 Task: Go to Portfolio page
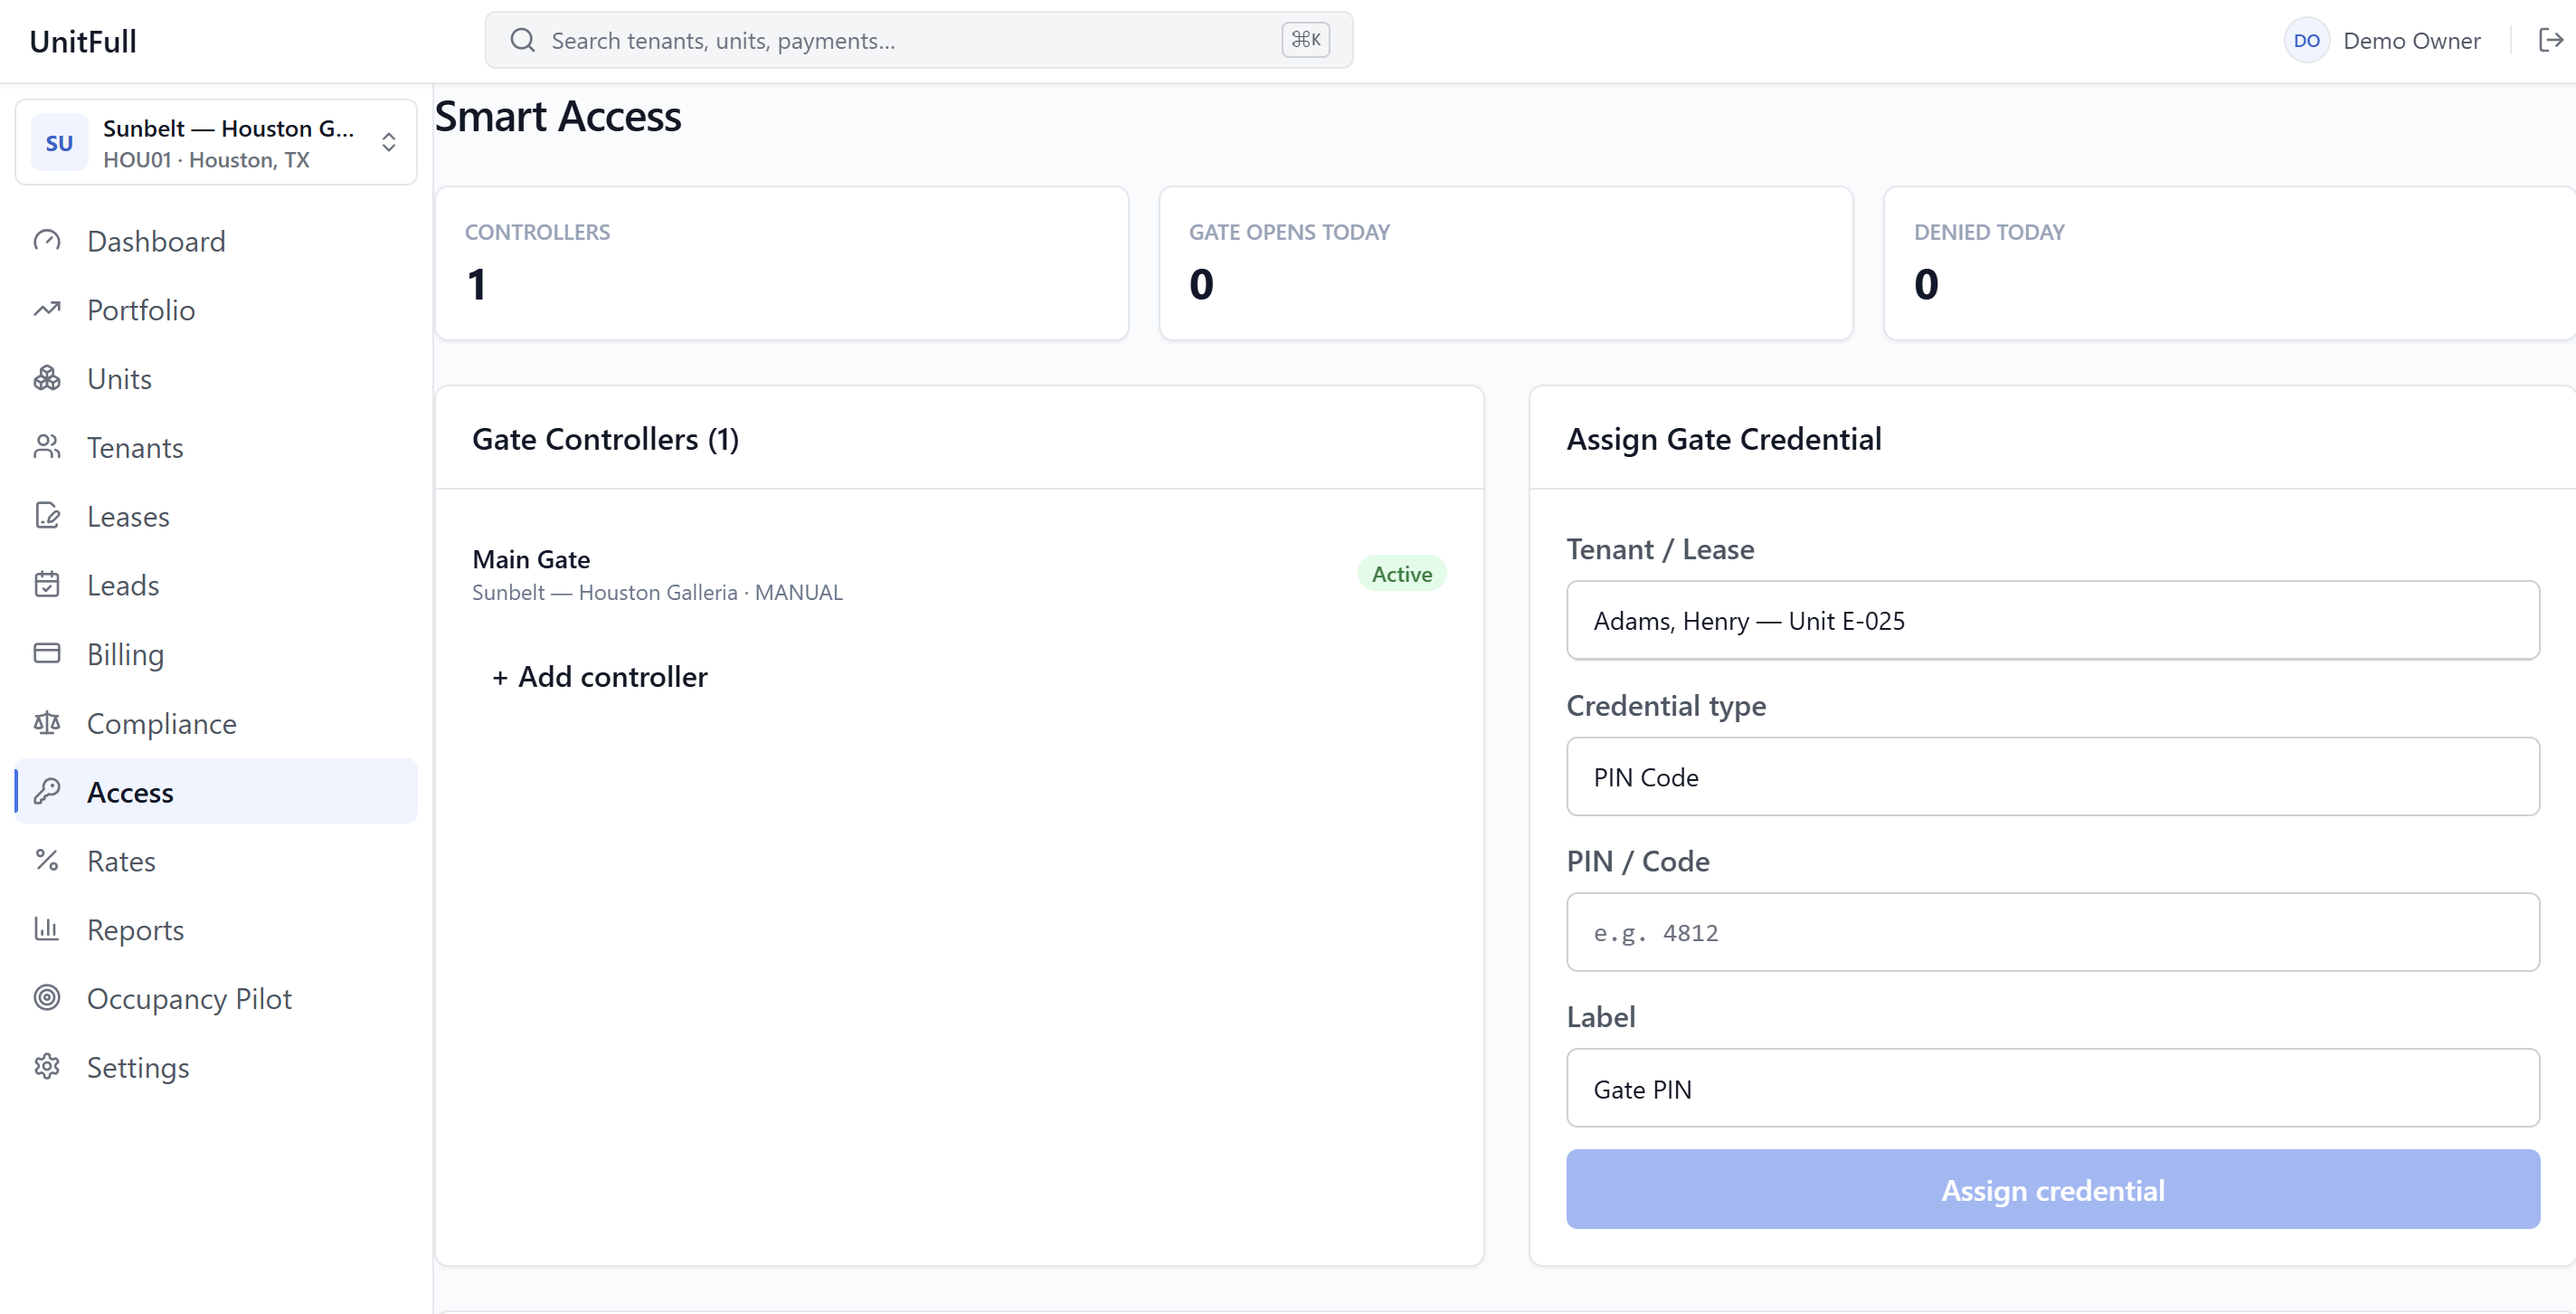click(x=216, y=309)
